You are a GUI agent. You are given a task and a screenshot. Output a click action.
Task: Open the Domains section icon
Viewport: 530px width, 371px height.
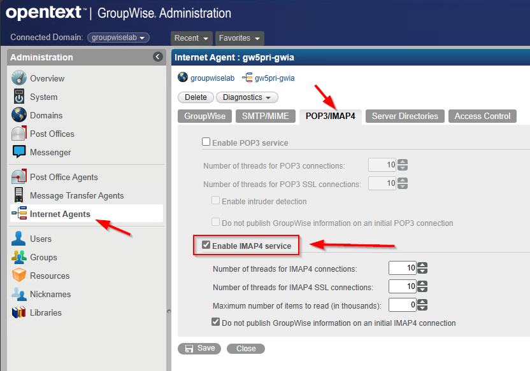click(18, 115)
